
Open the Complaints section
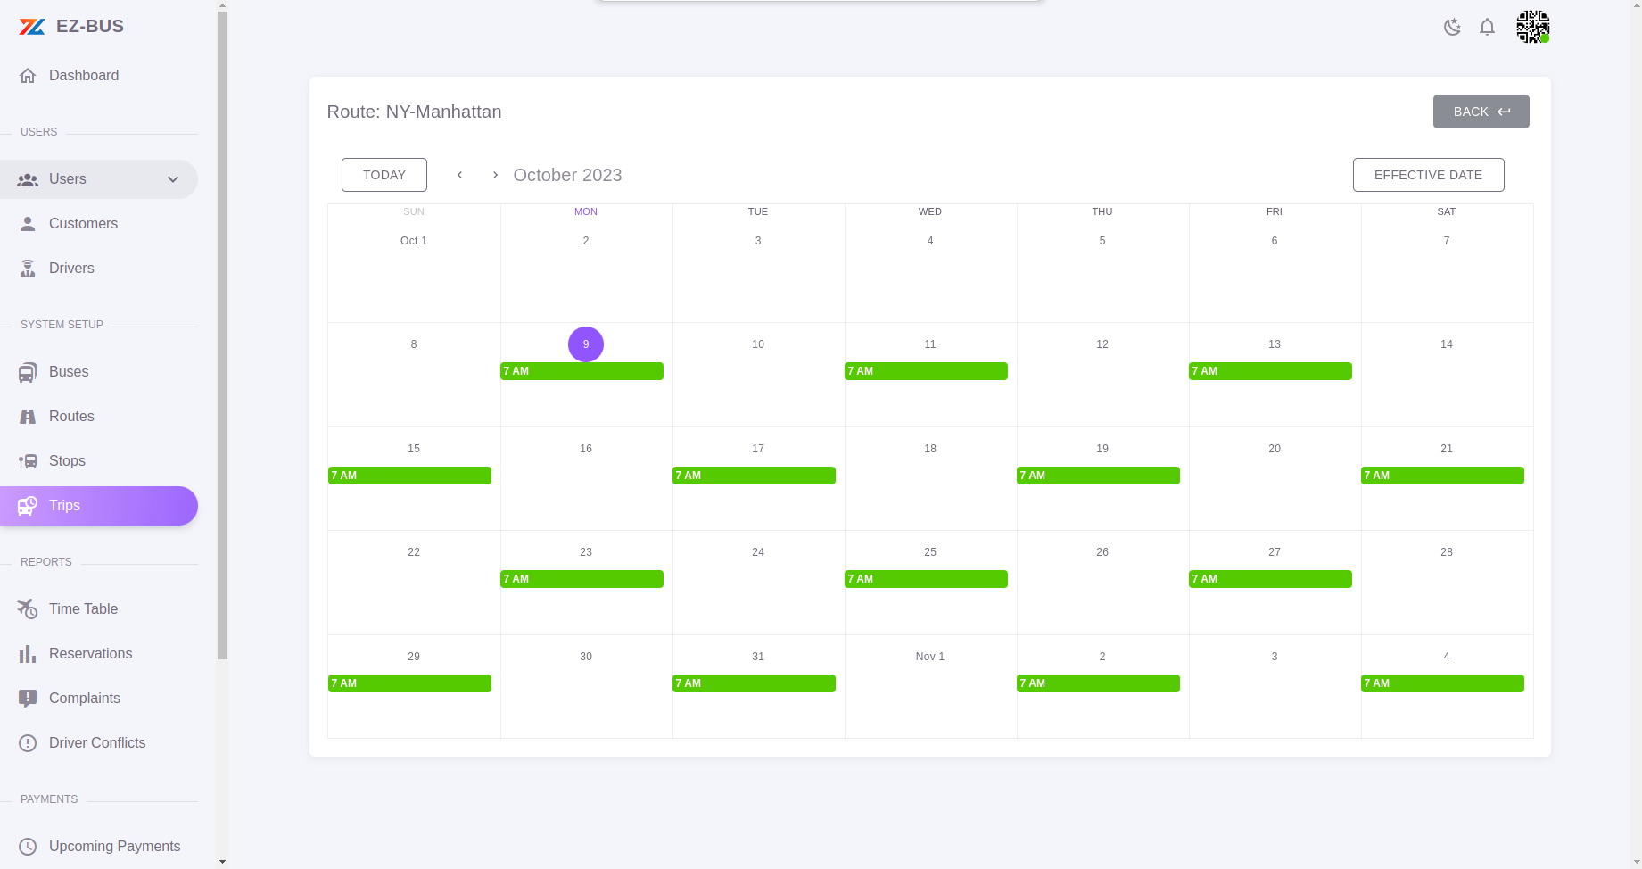click(x=85, y=698)
